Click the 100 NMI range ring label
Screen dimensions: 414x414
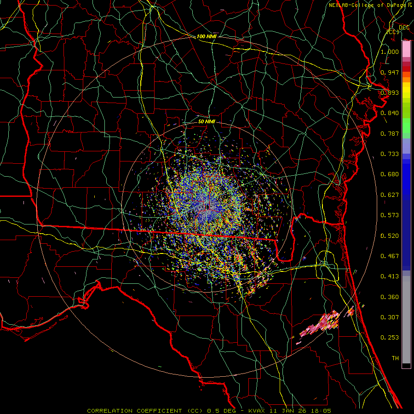click(x=207, y=36)
